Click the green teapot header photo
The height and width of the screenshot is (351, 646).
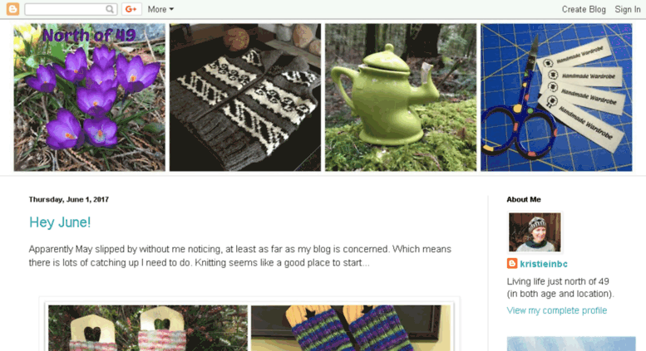click(401, 97)
